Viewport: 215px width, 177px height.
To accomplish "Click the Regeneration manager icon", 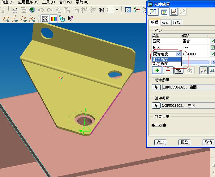I will coord(93,10).
